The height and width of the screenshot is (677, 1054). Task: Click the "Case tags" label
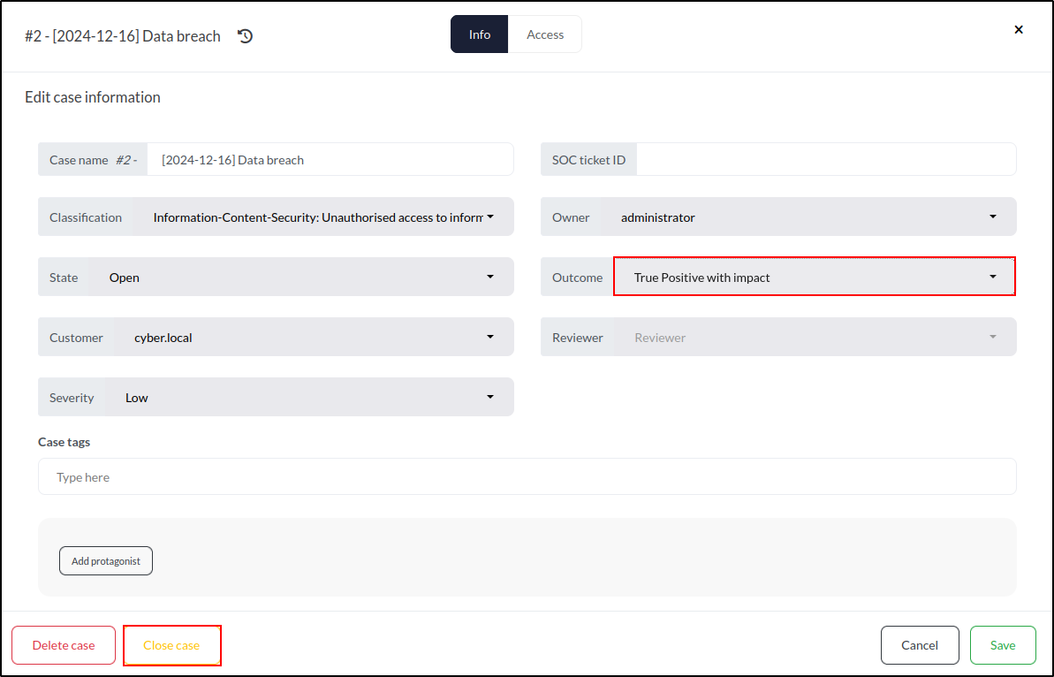tap(64, 442)
